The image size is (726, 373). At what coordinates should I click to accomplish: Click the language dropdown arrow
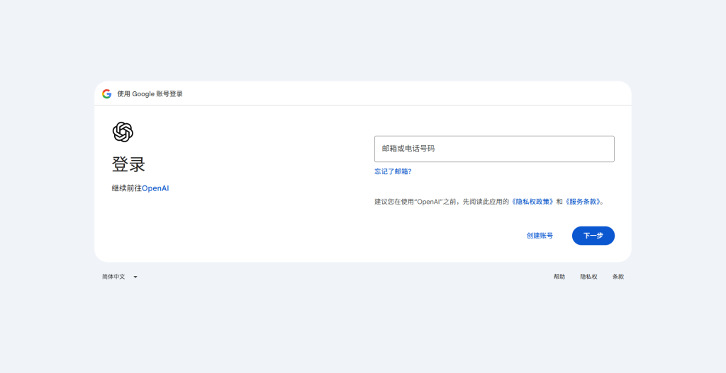[135, 277]
